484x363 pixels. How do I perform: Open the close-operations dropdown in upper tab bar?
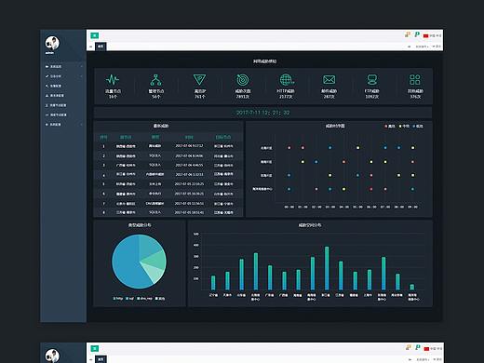(x=422, y=47)
